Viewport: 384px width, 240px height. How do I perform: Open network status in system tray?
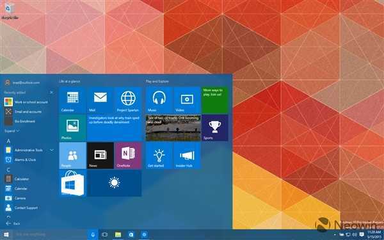pos(348,235)
